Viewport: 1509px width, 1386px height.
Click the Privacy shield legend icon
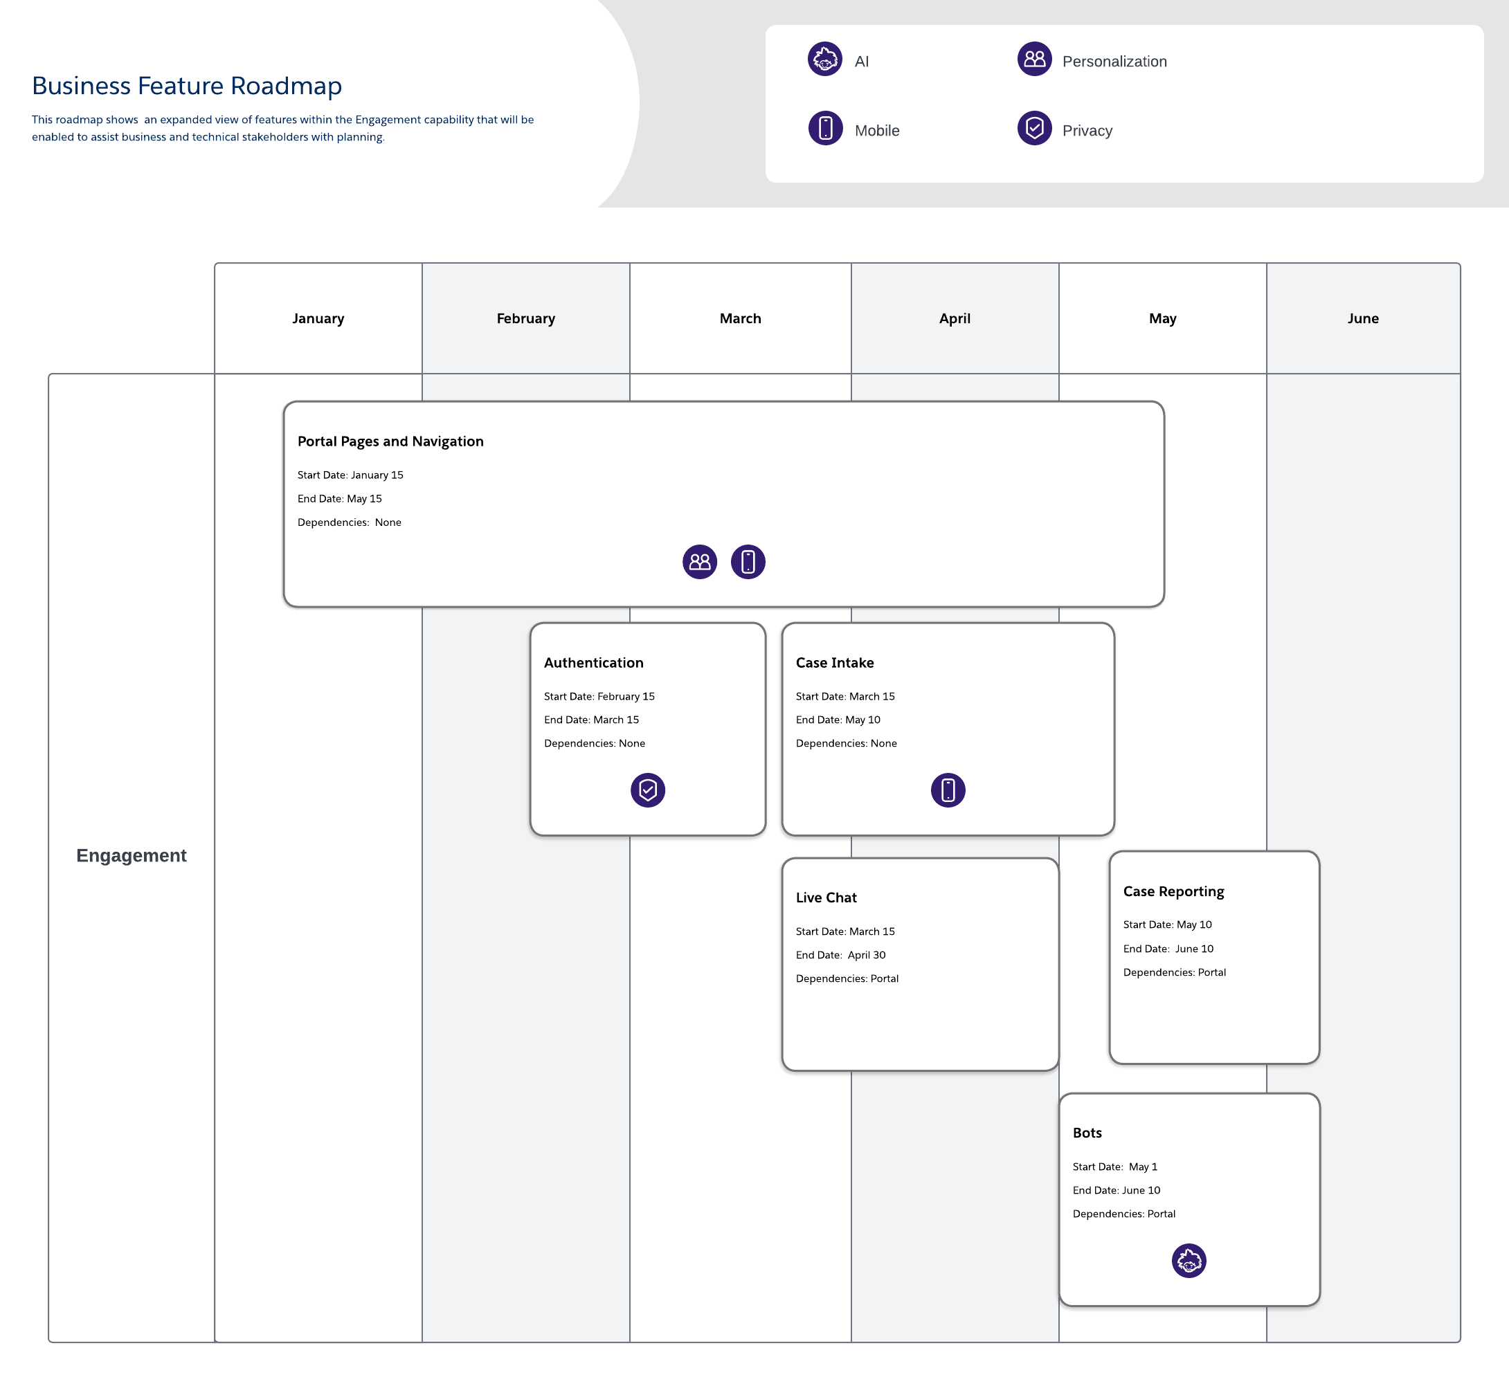pos(1034,128)
